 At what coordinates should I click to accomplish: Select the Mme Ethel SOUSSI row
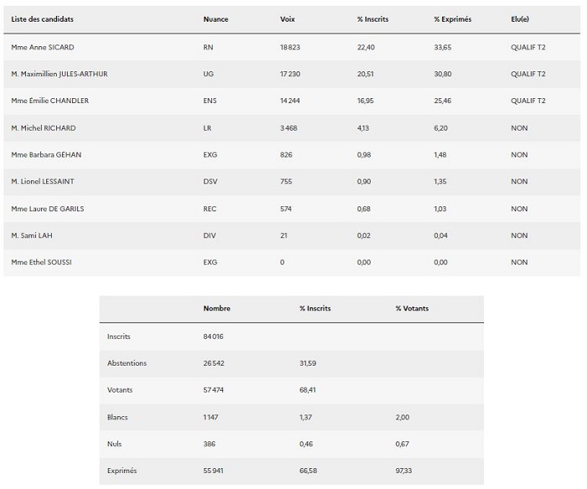[292, 263]
